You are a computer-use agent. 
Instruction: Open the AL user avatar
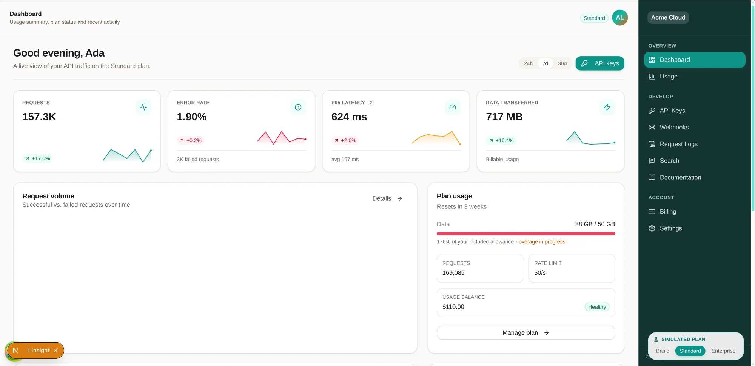(x=620, y=18)
